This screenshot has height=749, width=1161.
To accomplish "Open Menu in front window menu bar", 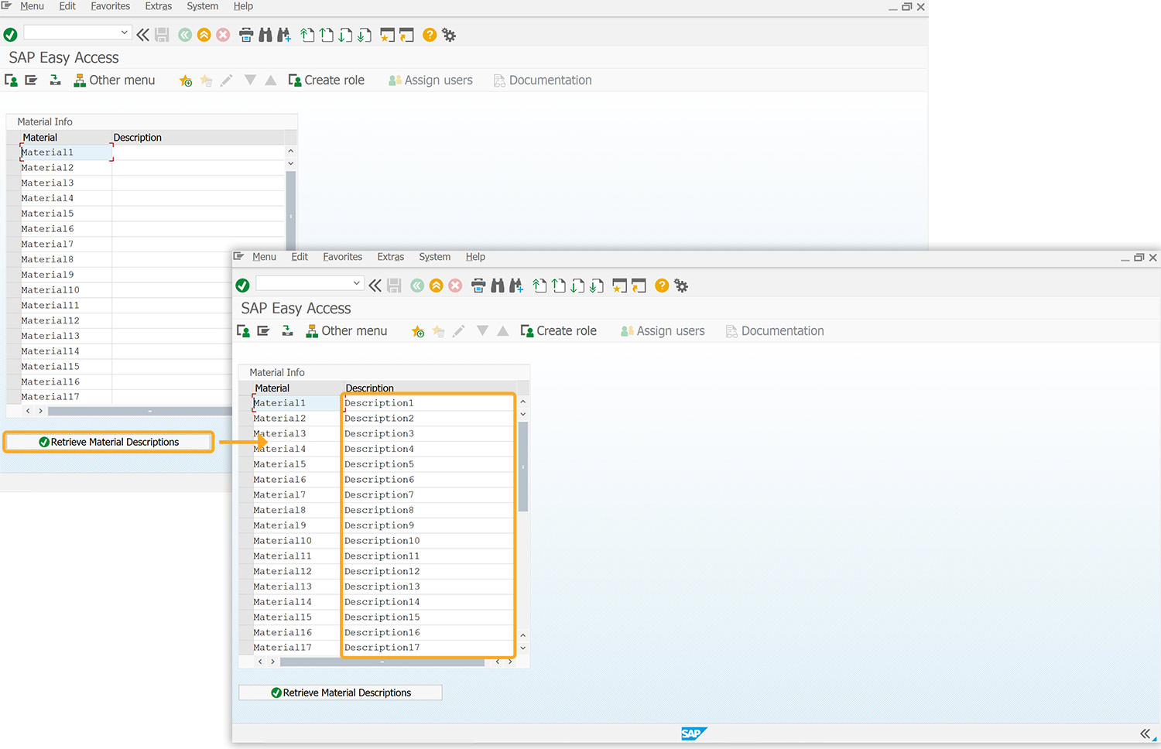I will point(264,257).
